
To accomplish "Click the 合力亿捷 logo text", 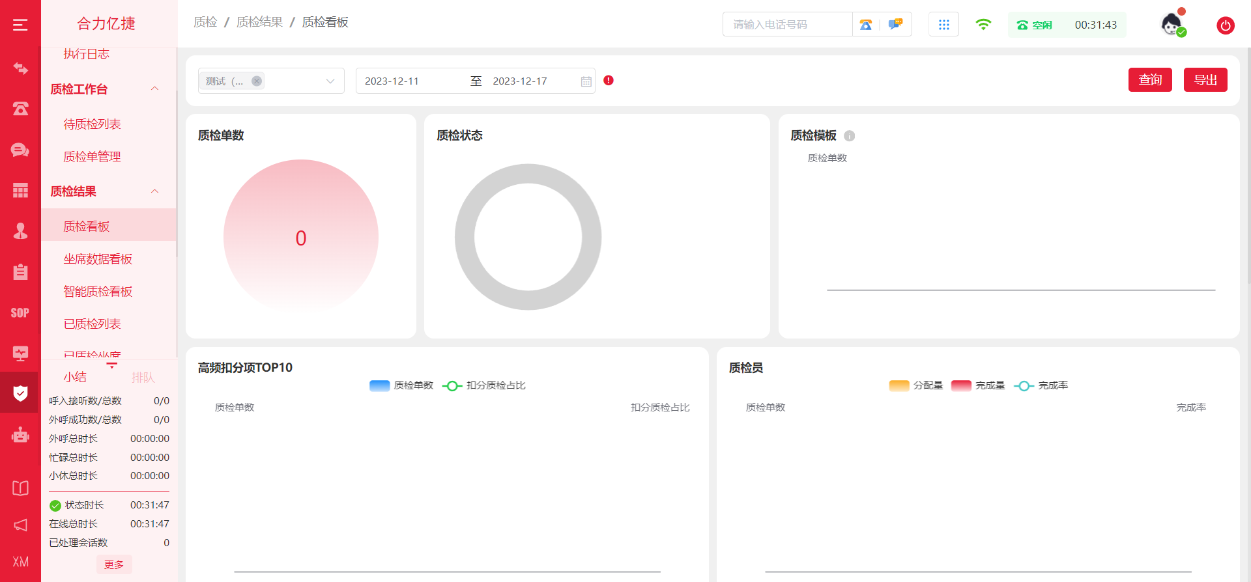I will pyautogui.click(x=106, y=24).
